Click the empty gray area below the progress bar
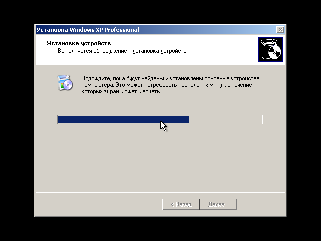 pyautogui.click(x=159, y=158)
